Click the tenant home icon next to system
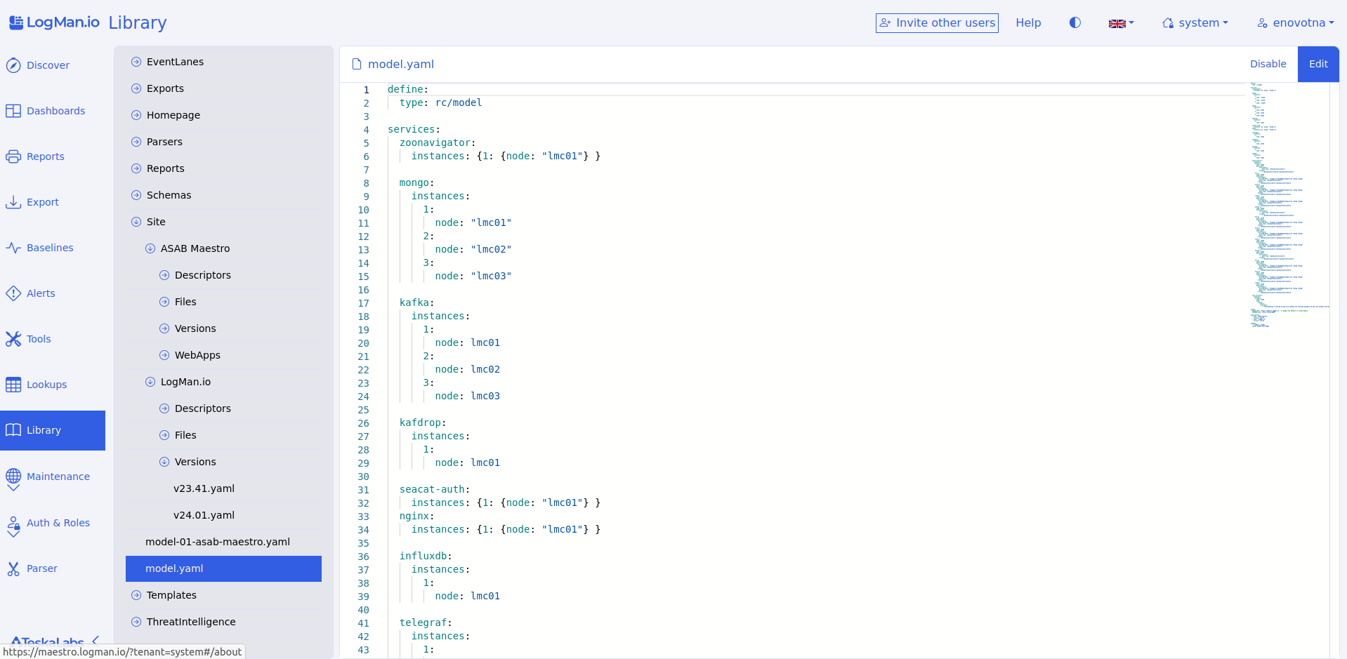Image resolution: width=1347 pixels, height=659 pixels. pyautogui.click(x=1168, y=23)
